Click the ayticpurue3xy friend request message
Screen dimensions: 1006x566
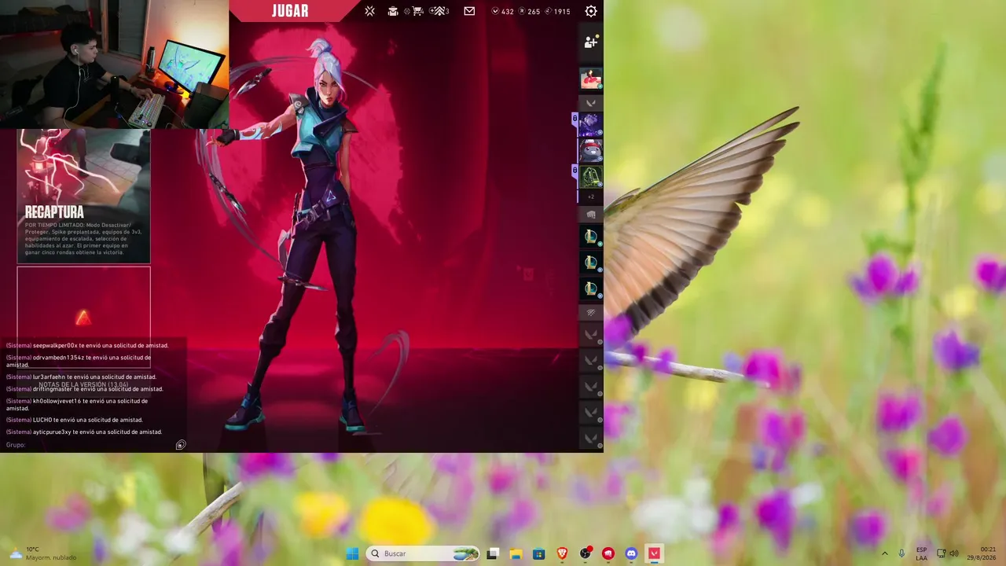coord(84,432)
